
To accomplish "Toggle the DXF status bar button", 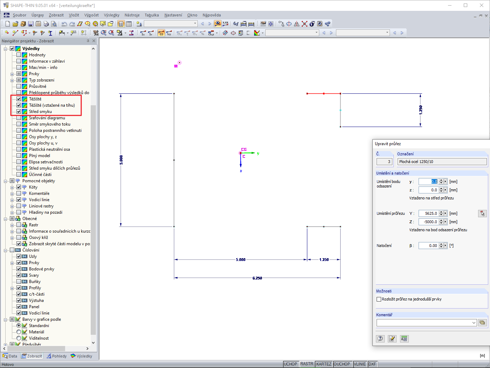I will [x=372, y=364].
